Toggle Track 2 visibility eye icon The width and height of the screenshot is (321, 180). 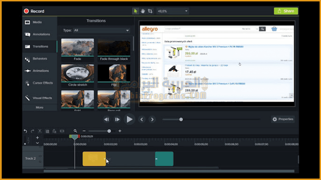(x=40, y=156)
